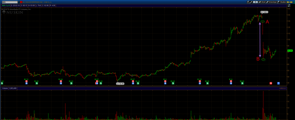This screenshot has width=295, height=120.
Task: Open the D timeframe selector button
Action: 255,2
